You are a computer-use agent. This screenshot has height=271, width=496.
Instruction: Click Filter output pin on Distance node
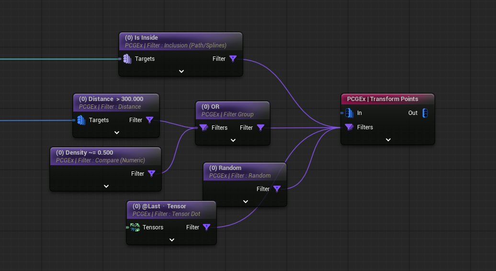(150, 120)
